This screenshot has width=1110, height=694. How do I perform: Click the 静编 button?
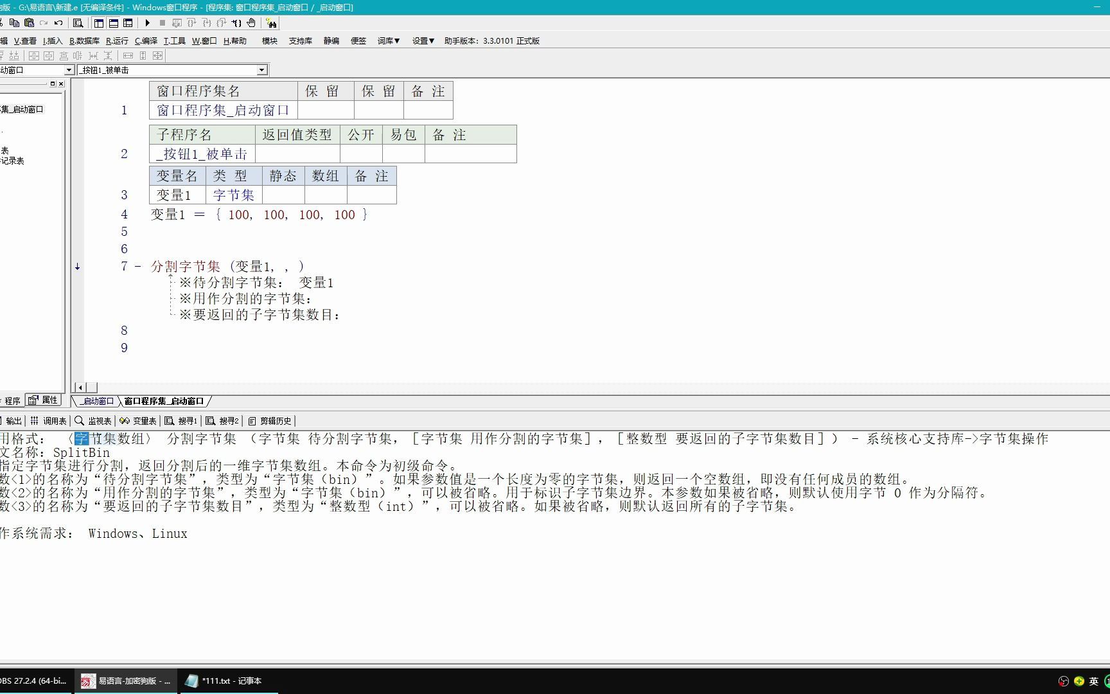click(331, 40)
